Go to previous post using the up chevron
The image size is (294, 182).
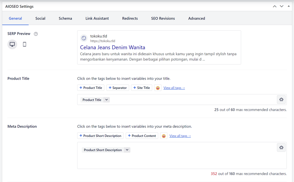pyautogui.click(x=274, y=6)
